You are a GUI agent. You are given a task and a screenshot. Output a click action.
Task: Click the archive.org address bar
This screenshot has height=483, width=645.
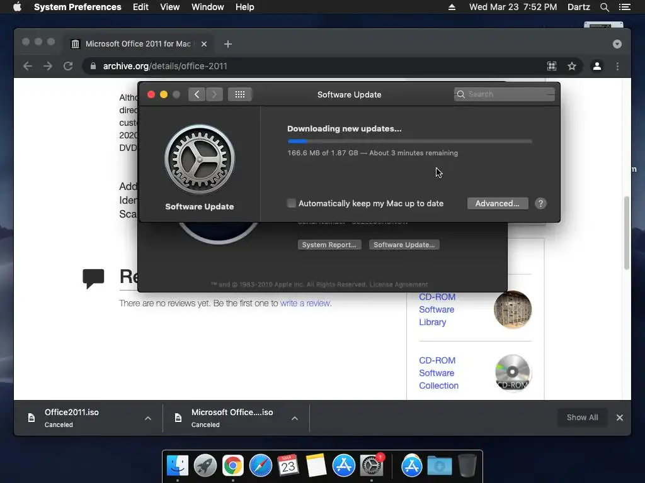pyautogui.click(x=312, y=66)
